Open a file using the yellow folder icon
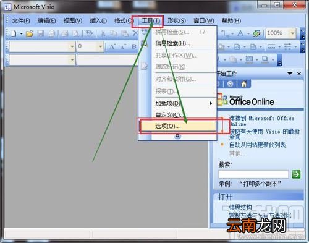The width and height of the screenshot is (309, 243). pyautogui.click(x=30, y=33)
